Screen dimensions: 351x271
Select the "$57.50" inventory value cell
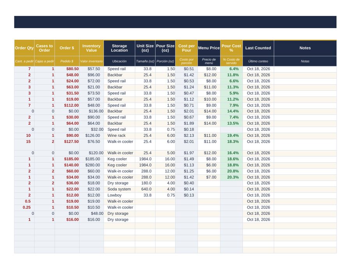coord(91,69)
